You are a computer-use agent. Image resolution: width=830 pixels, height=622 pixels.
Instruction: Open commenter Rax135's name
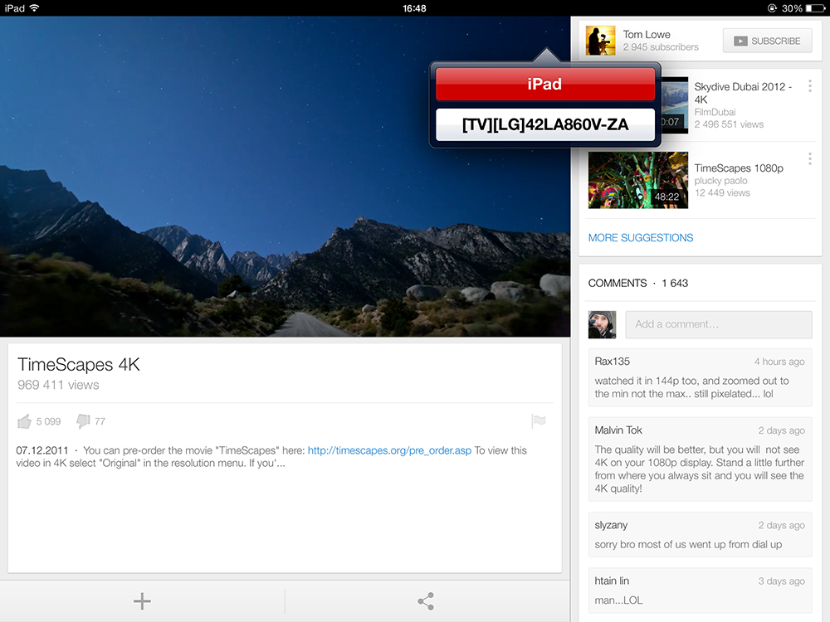coord(612,362)
